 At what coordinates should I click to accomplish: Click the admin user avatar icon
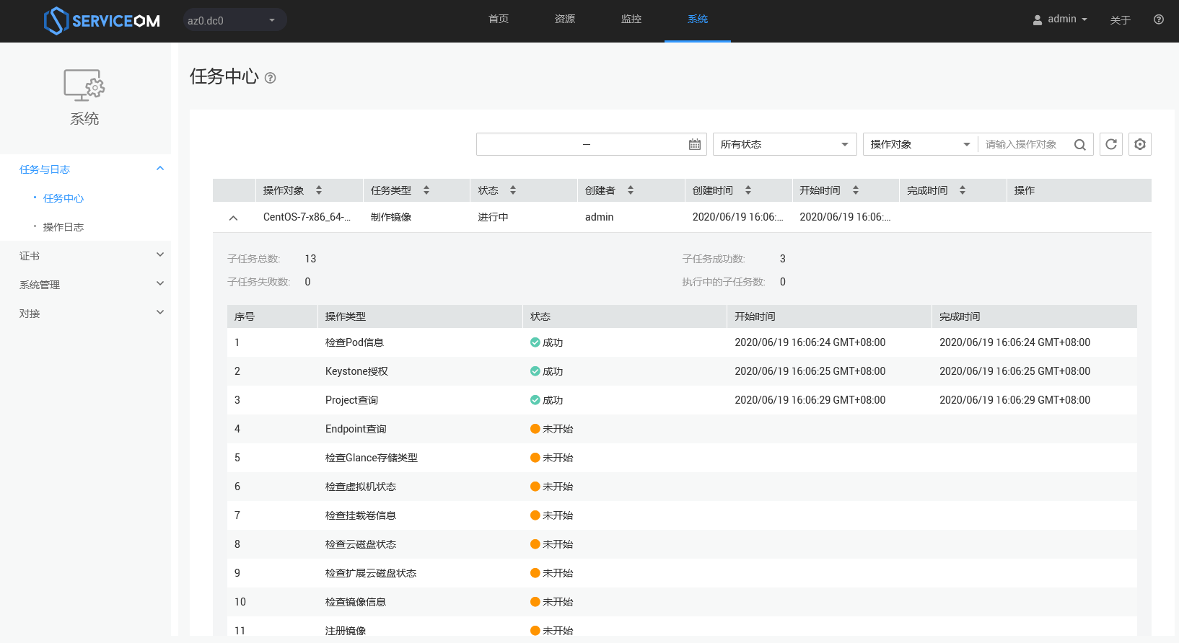point(1038,20)
